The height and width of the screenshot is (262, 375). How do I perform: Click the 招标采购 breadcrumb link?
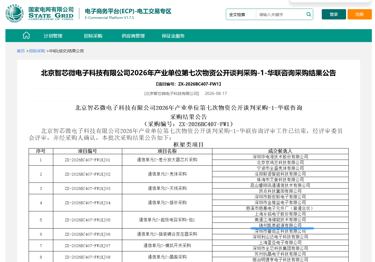[x=37, y=51]
